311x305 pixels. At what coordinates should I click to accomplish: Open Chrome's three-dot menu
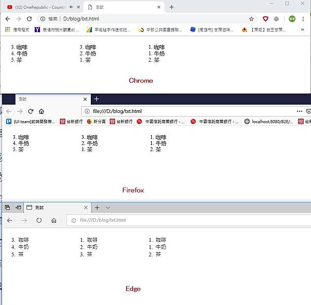click(303, 19)
